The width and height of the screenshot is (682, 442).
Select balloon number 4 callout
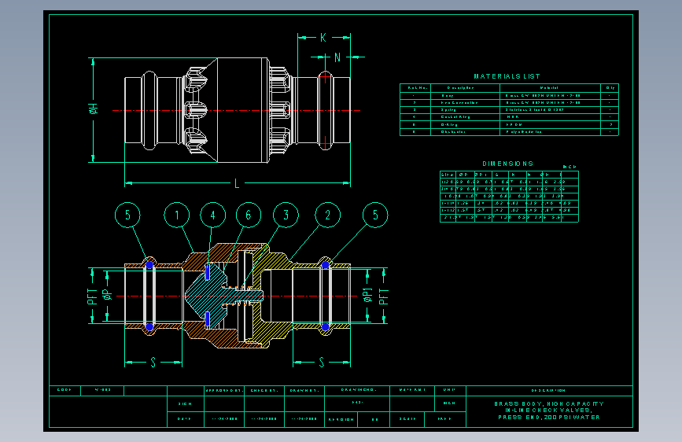coord(212,215)
